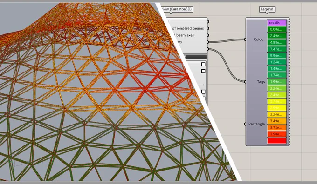
Task: Grab output grip beside 'of rendered beams'
Action: tap(208, 28)
